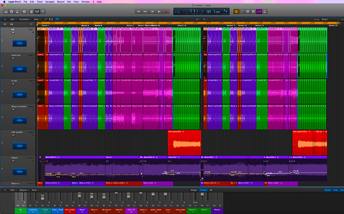Toggle the Solo S button in control bar
This screenshot has height=214, width=344.
[253, 12]
